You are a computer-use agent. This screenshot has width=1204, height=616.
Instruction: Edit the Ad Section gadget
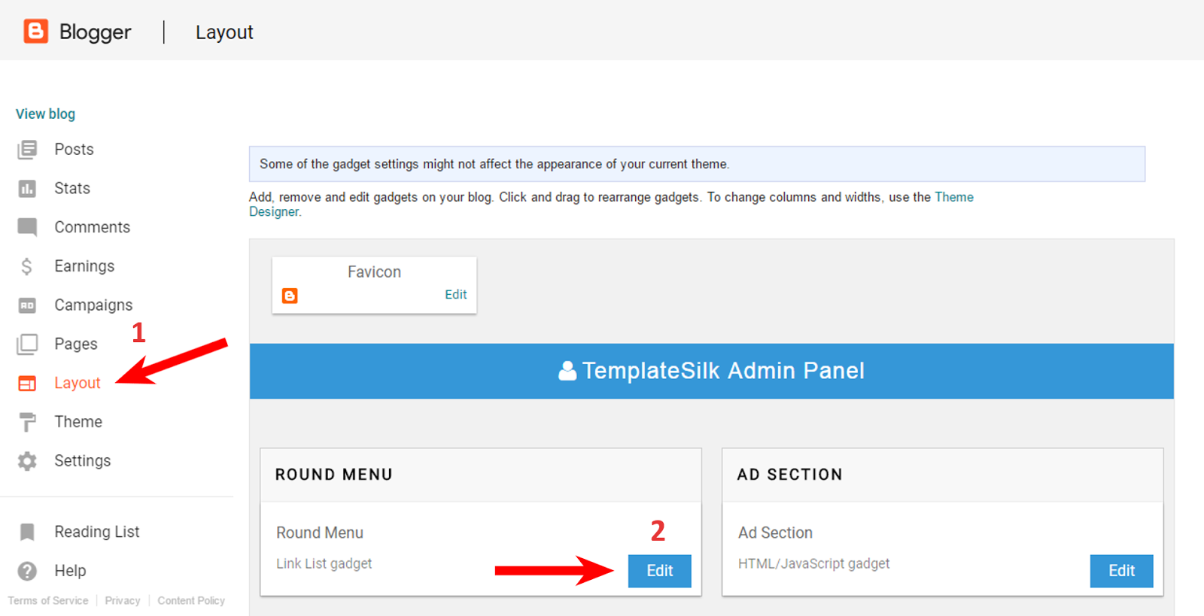1121,571
